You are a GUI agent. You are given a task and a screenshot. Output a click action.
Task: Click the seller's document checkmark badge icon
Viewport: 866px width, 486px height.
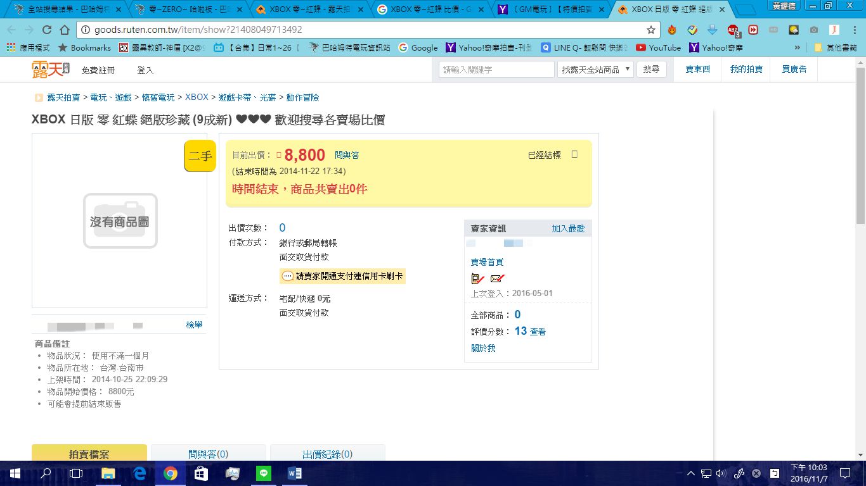pos(477,278)
